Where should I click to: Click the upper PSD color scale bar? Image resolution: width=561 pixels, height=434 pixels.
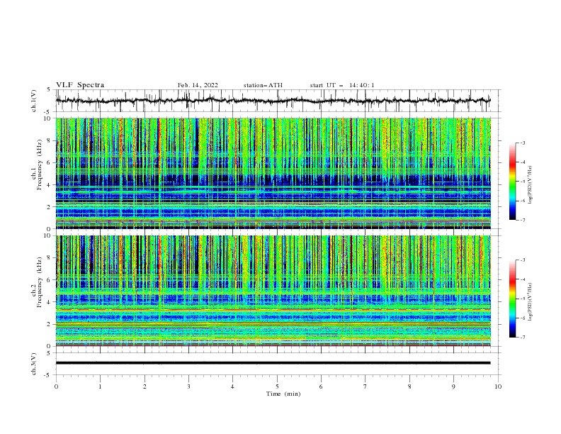click(x=513, y=182)
